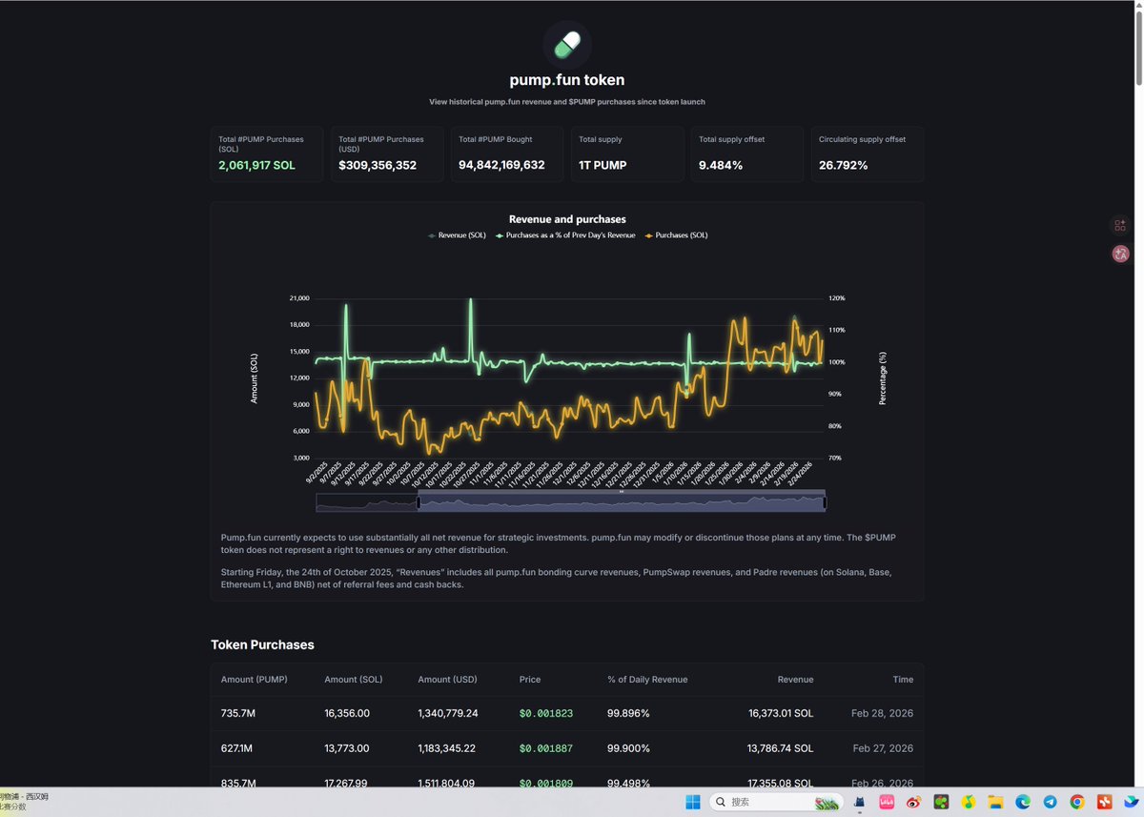
Task: Click the pump.fun pill logo
Action: point(567,44)
